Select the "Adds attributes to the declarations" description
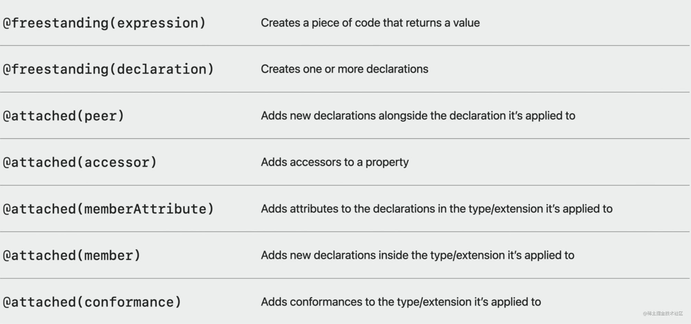This screenshot has height=324, width=691. [x=436, y=209]
